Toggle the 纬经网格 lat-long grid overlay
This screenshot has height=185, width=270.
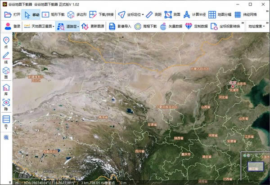[x=246, y=15]
